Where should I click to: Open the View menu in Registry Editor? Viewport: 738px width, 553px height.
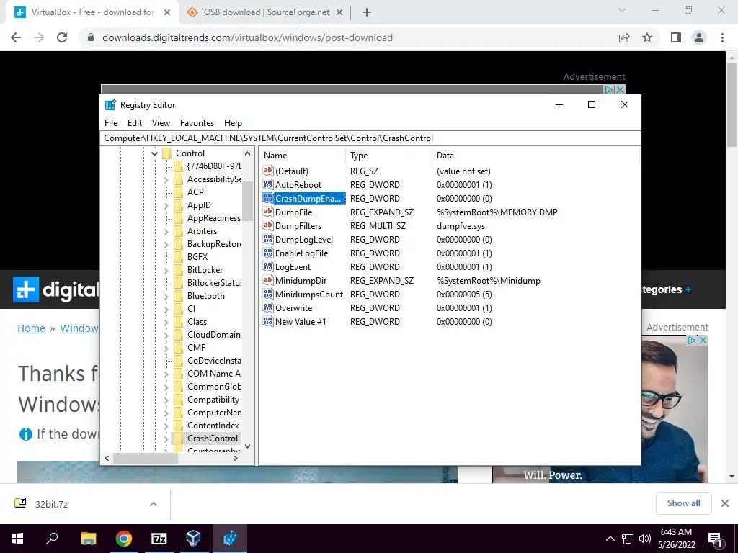pyautogui.click(x=161, y=122)
